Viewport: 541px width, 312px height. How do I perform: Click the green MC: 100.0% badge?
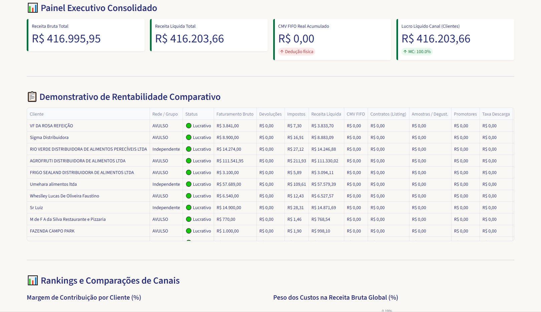(417, 51)
